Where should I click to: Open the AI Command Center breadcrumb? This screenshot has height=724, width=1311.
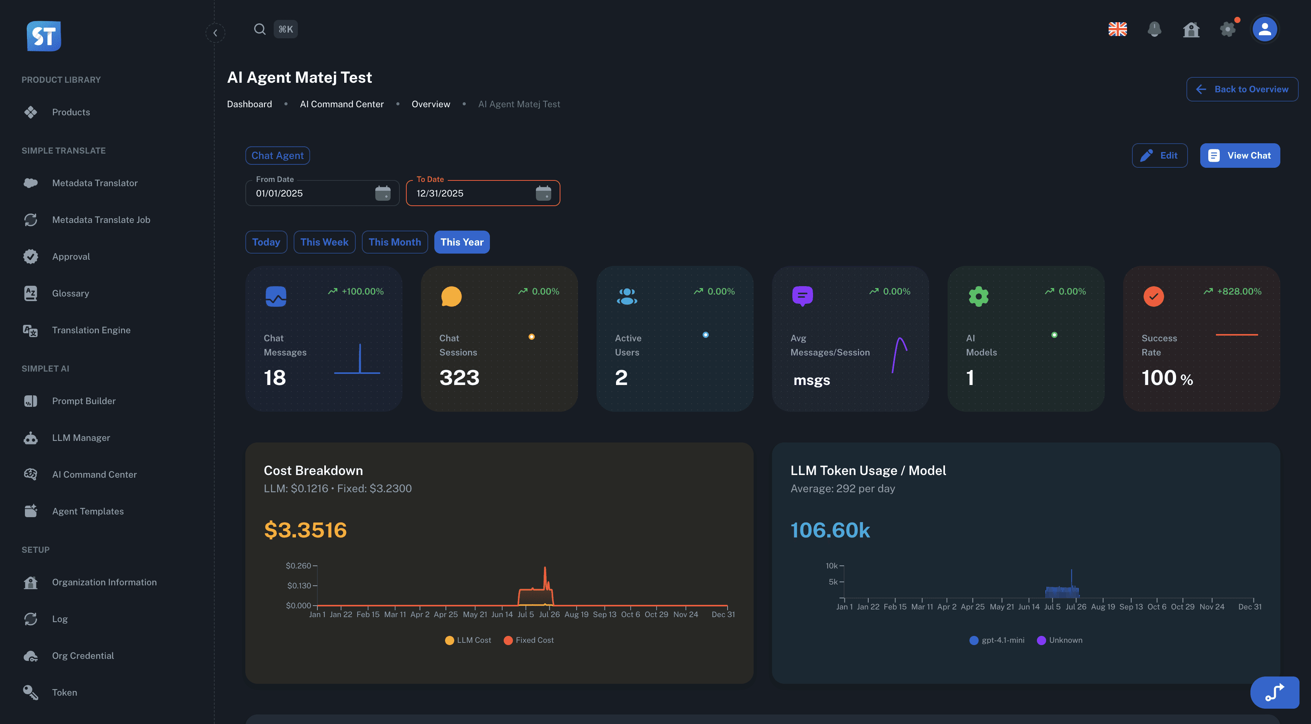342,104
